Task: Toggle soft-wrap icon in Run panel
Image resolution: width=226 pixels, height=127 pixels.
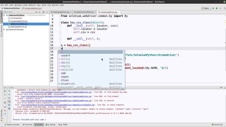Action: [9, 98]
